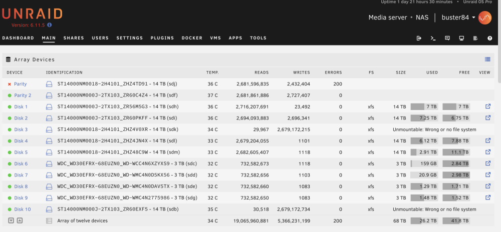The width and height of the screenshot is (501, 232).
Task: Open the Parity 2 device link
Action: click(23, 95)
